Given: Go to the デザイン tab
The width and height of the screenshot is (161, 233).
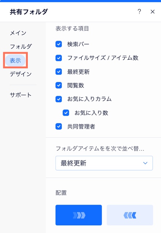Looking at the screenshot, I should coord(21,74).
